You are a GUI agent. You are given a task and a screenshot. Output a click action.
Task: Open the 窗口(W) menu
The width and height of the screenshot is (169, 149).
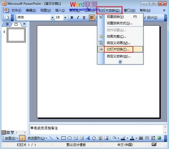tap(130, 10)
